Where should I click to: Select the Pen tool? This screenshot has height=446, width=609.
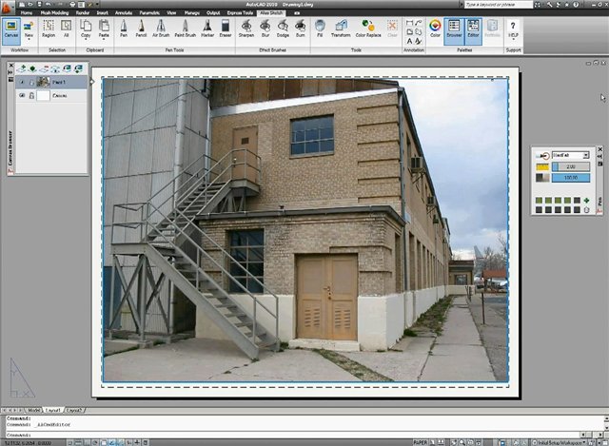(x=124, y=29)
